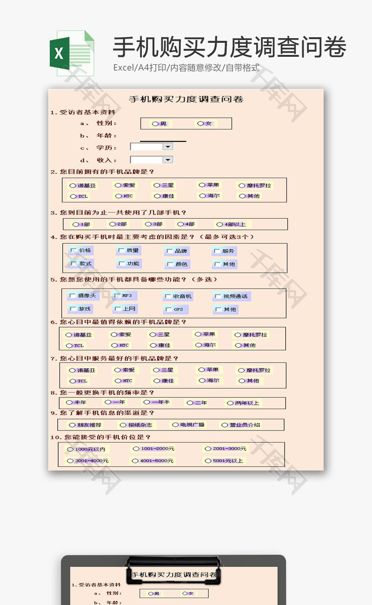Toggle the 视频通话 checkbox
Viewport: 372px width, 605px height.
(218, 296)
